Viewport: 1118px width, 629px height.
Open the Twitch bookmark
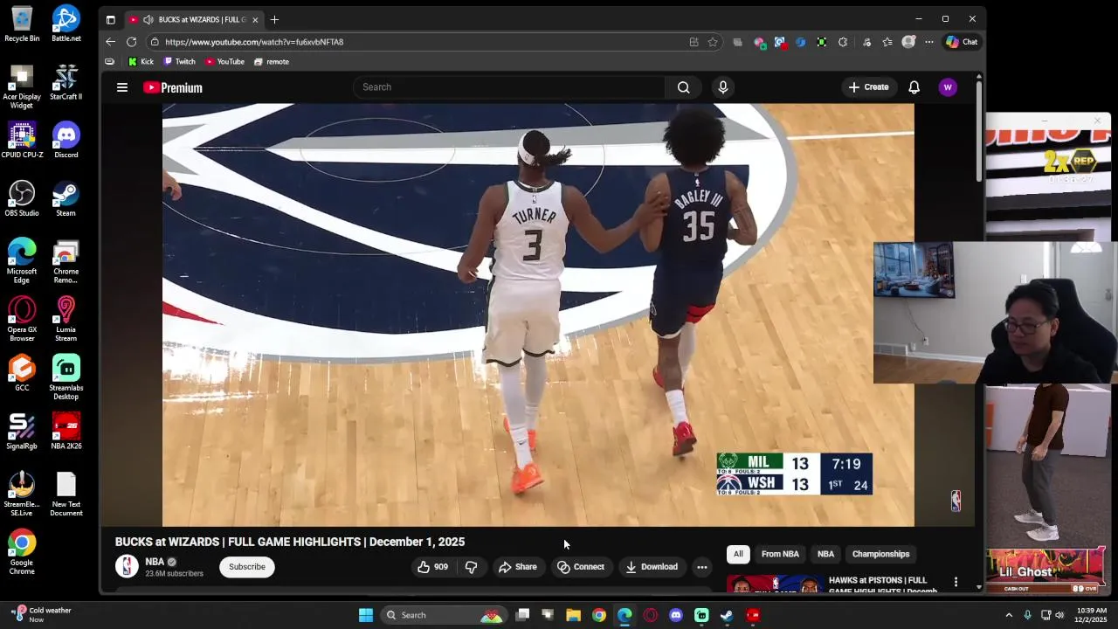(x=180, y=62)
